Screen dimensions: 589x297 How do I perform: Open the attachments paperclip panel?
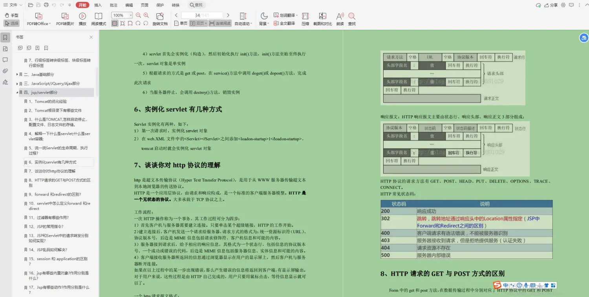5,71
